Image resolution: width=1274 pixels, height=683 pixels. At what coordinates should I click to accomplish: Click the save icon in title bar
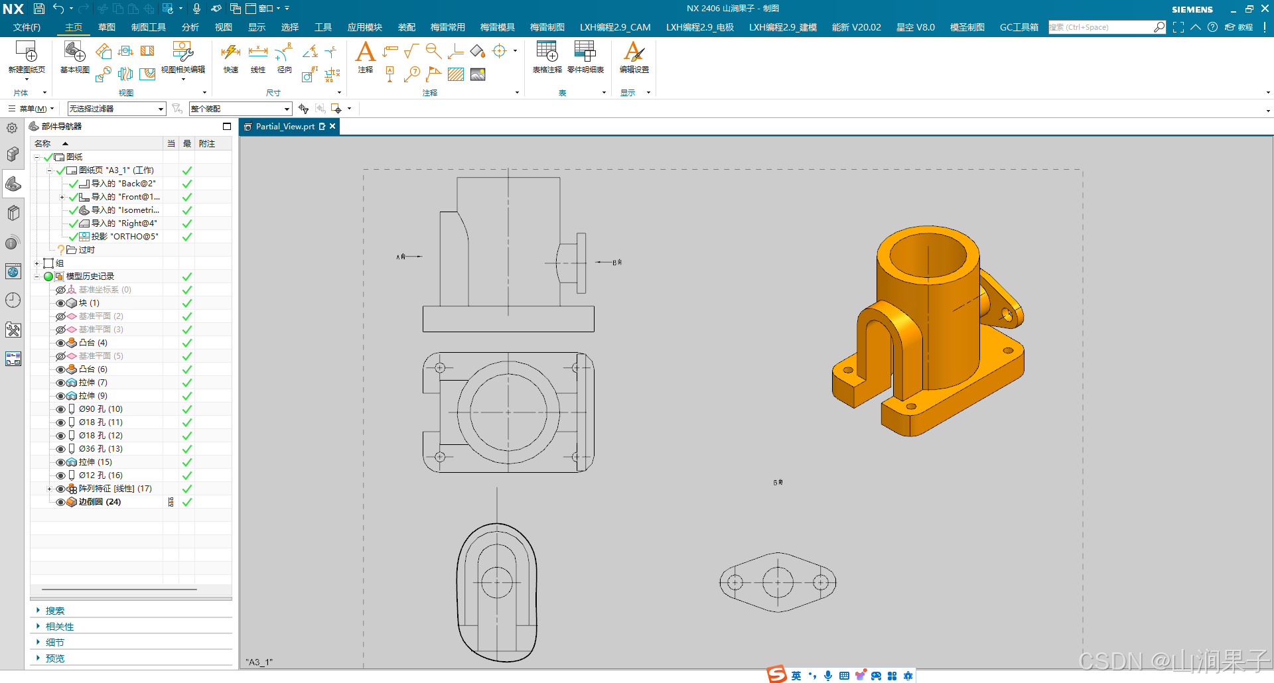click(x=39, y=9)
